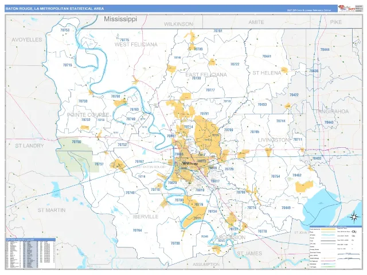Click the blue header bar of the legend box
This screenshot has width=367, height=275.
(335, 227)
